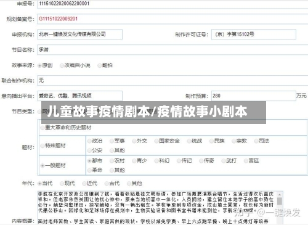Click inside the 内容概要 text area
This screenshot has width=308, height=225.
click(x=158, y=208)
